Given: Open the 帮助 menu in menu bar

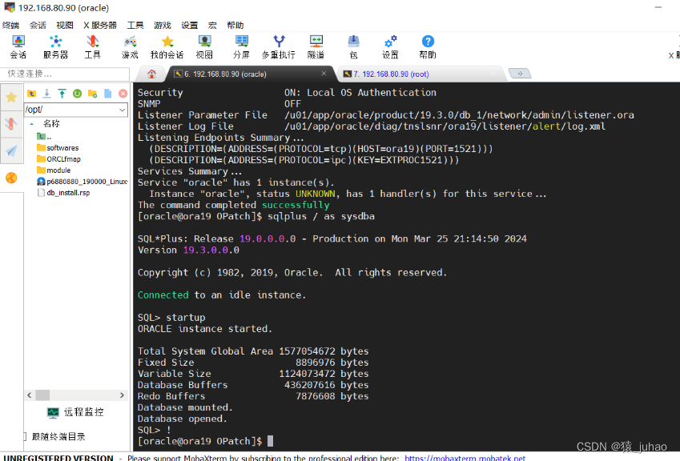Looking at the screenshot, I should (x=235, y=25).
